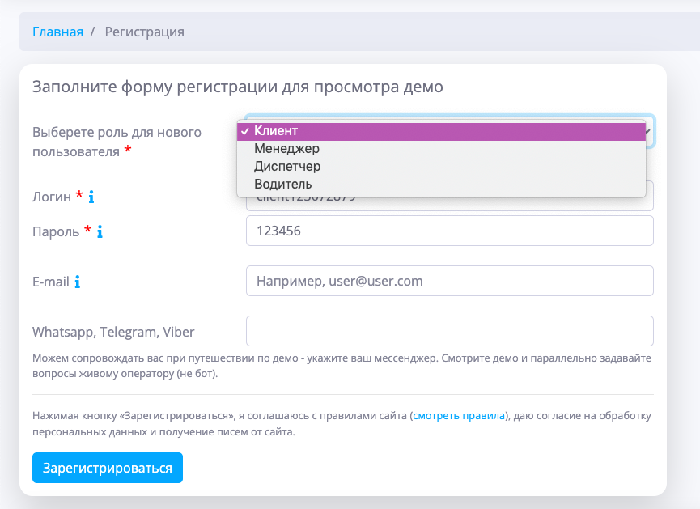Click the Регистрация breadcrumb item
This screenshot has width=700, height=509.
[145, 32]
